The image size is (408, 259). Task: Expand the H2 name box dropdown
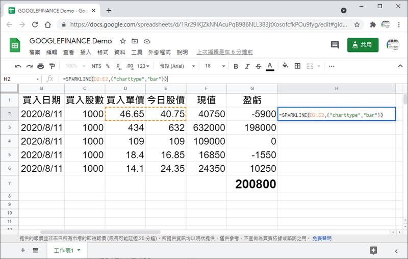[37, 79]
